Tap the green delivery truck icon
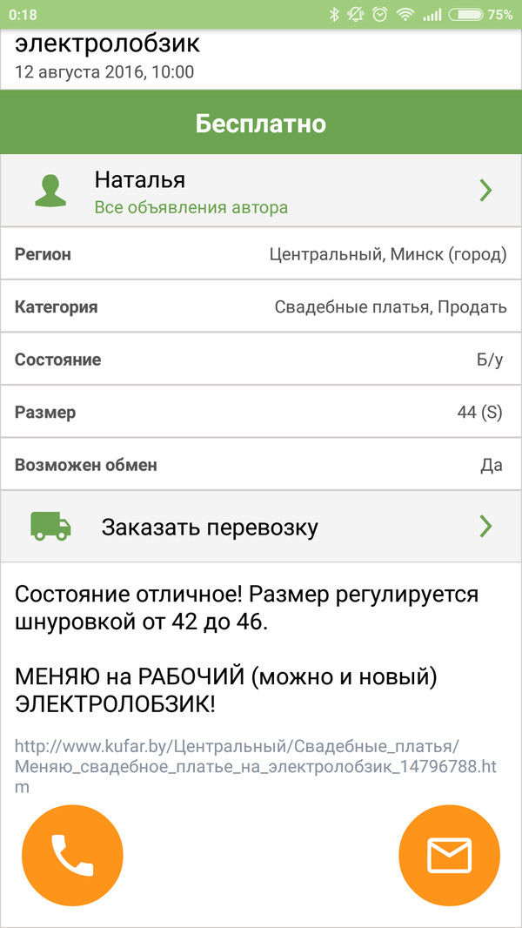This screenshot has width=522, height=928. click(x=51, y=525)
